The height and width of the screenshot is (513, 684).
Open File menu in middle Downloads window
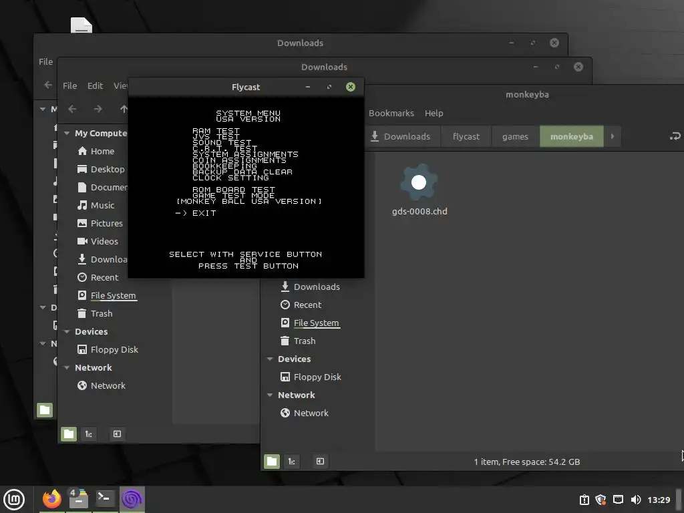[x=69, y=86]
